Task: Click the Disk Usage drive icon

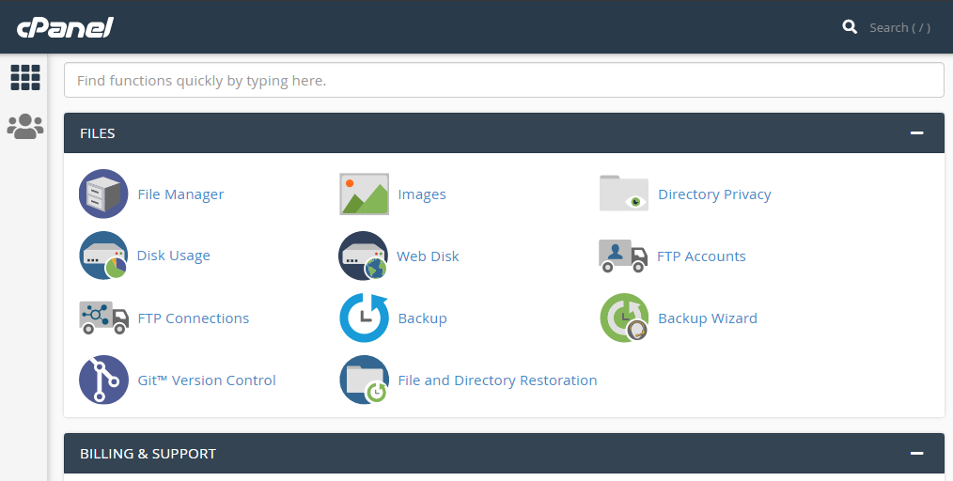Action: coord(103,256)
